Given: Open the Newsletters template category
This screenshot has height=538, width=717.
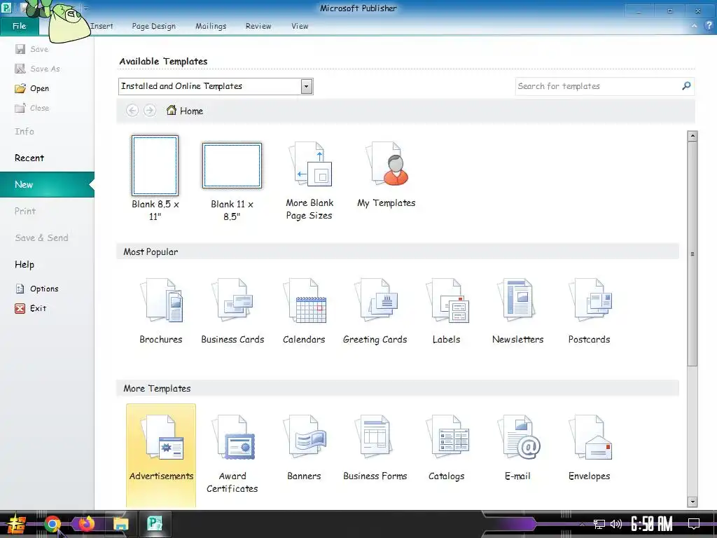Looking at the screenshot, I should 517,311.
